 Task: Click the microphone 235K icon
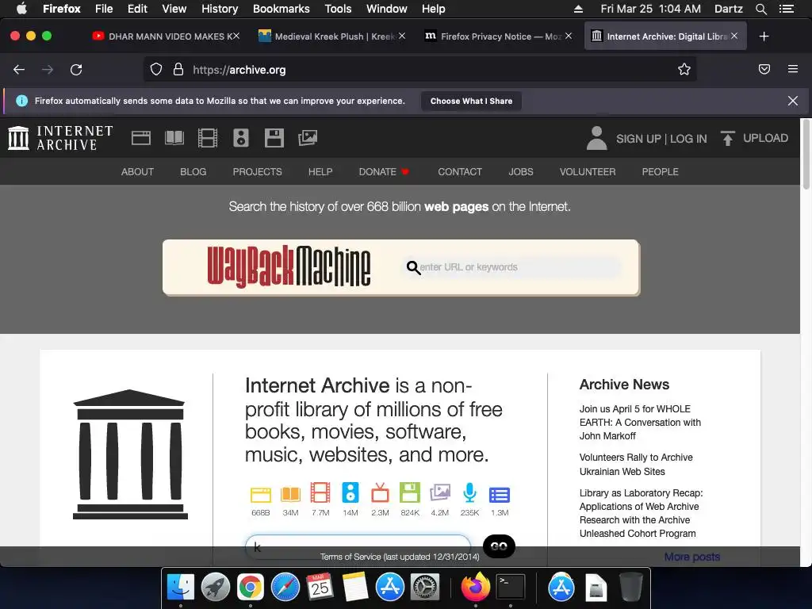[x=469, y=492]
